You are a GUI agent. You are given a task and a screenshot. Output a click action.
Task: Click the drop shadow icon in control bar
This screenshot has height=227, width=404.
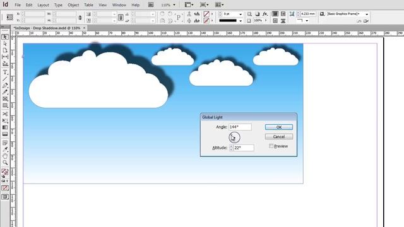pos(257,14)
